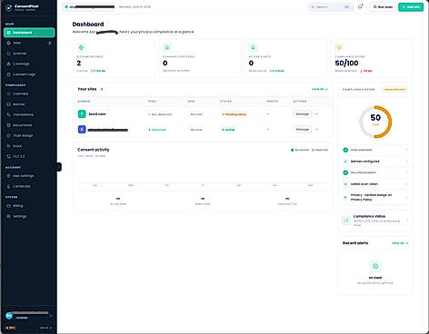Click the blue site icon in the second row
The height and width of the screenshot is (334, 429).
coord(82,130)
